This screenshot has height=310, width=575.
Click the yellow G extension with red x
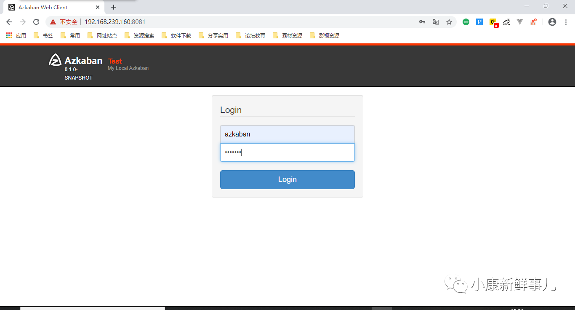click(x=494, y=23)
